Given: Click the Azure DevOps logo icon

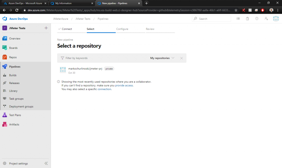Looking at the screenshot, I should 5,19.
